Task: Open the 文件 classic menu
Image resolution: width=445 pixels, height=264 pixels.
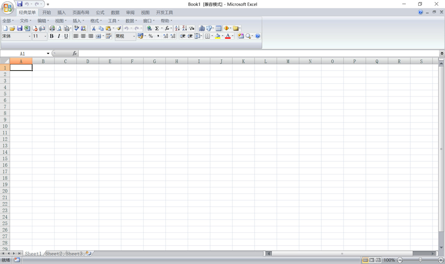Action: 26,21
